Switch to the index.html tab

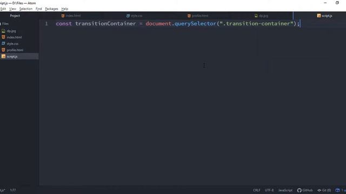coord(71,16)
